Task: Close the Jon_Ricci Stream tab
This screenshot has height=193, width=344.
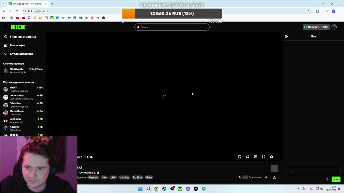Action: click(46, 3)
